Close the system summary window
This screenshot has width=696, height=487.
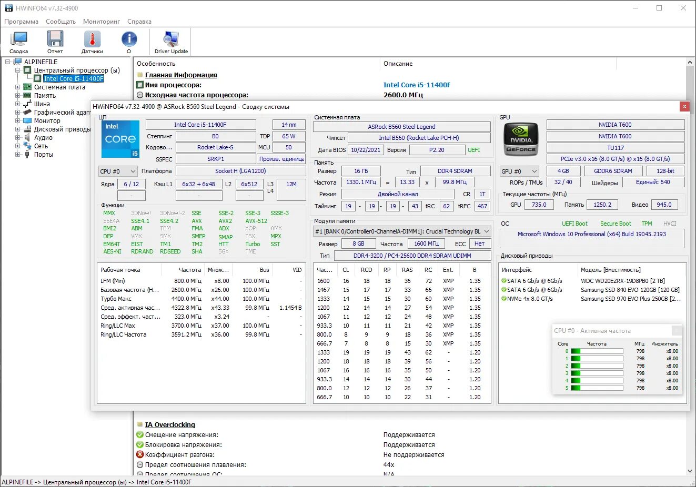coord(684,106)
